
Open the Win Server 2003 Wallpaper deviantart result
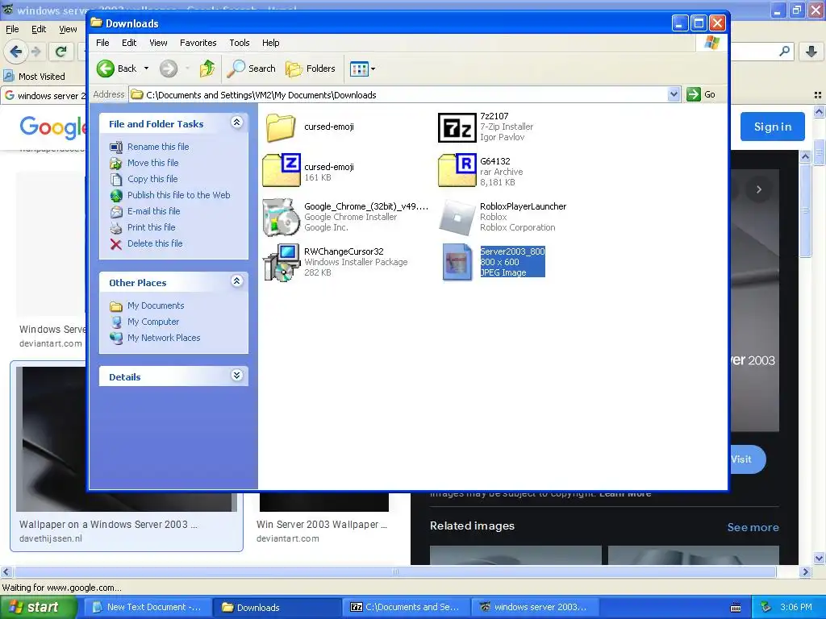click(322, 525)
